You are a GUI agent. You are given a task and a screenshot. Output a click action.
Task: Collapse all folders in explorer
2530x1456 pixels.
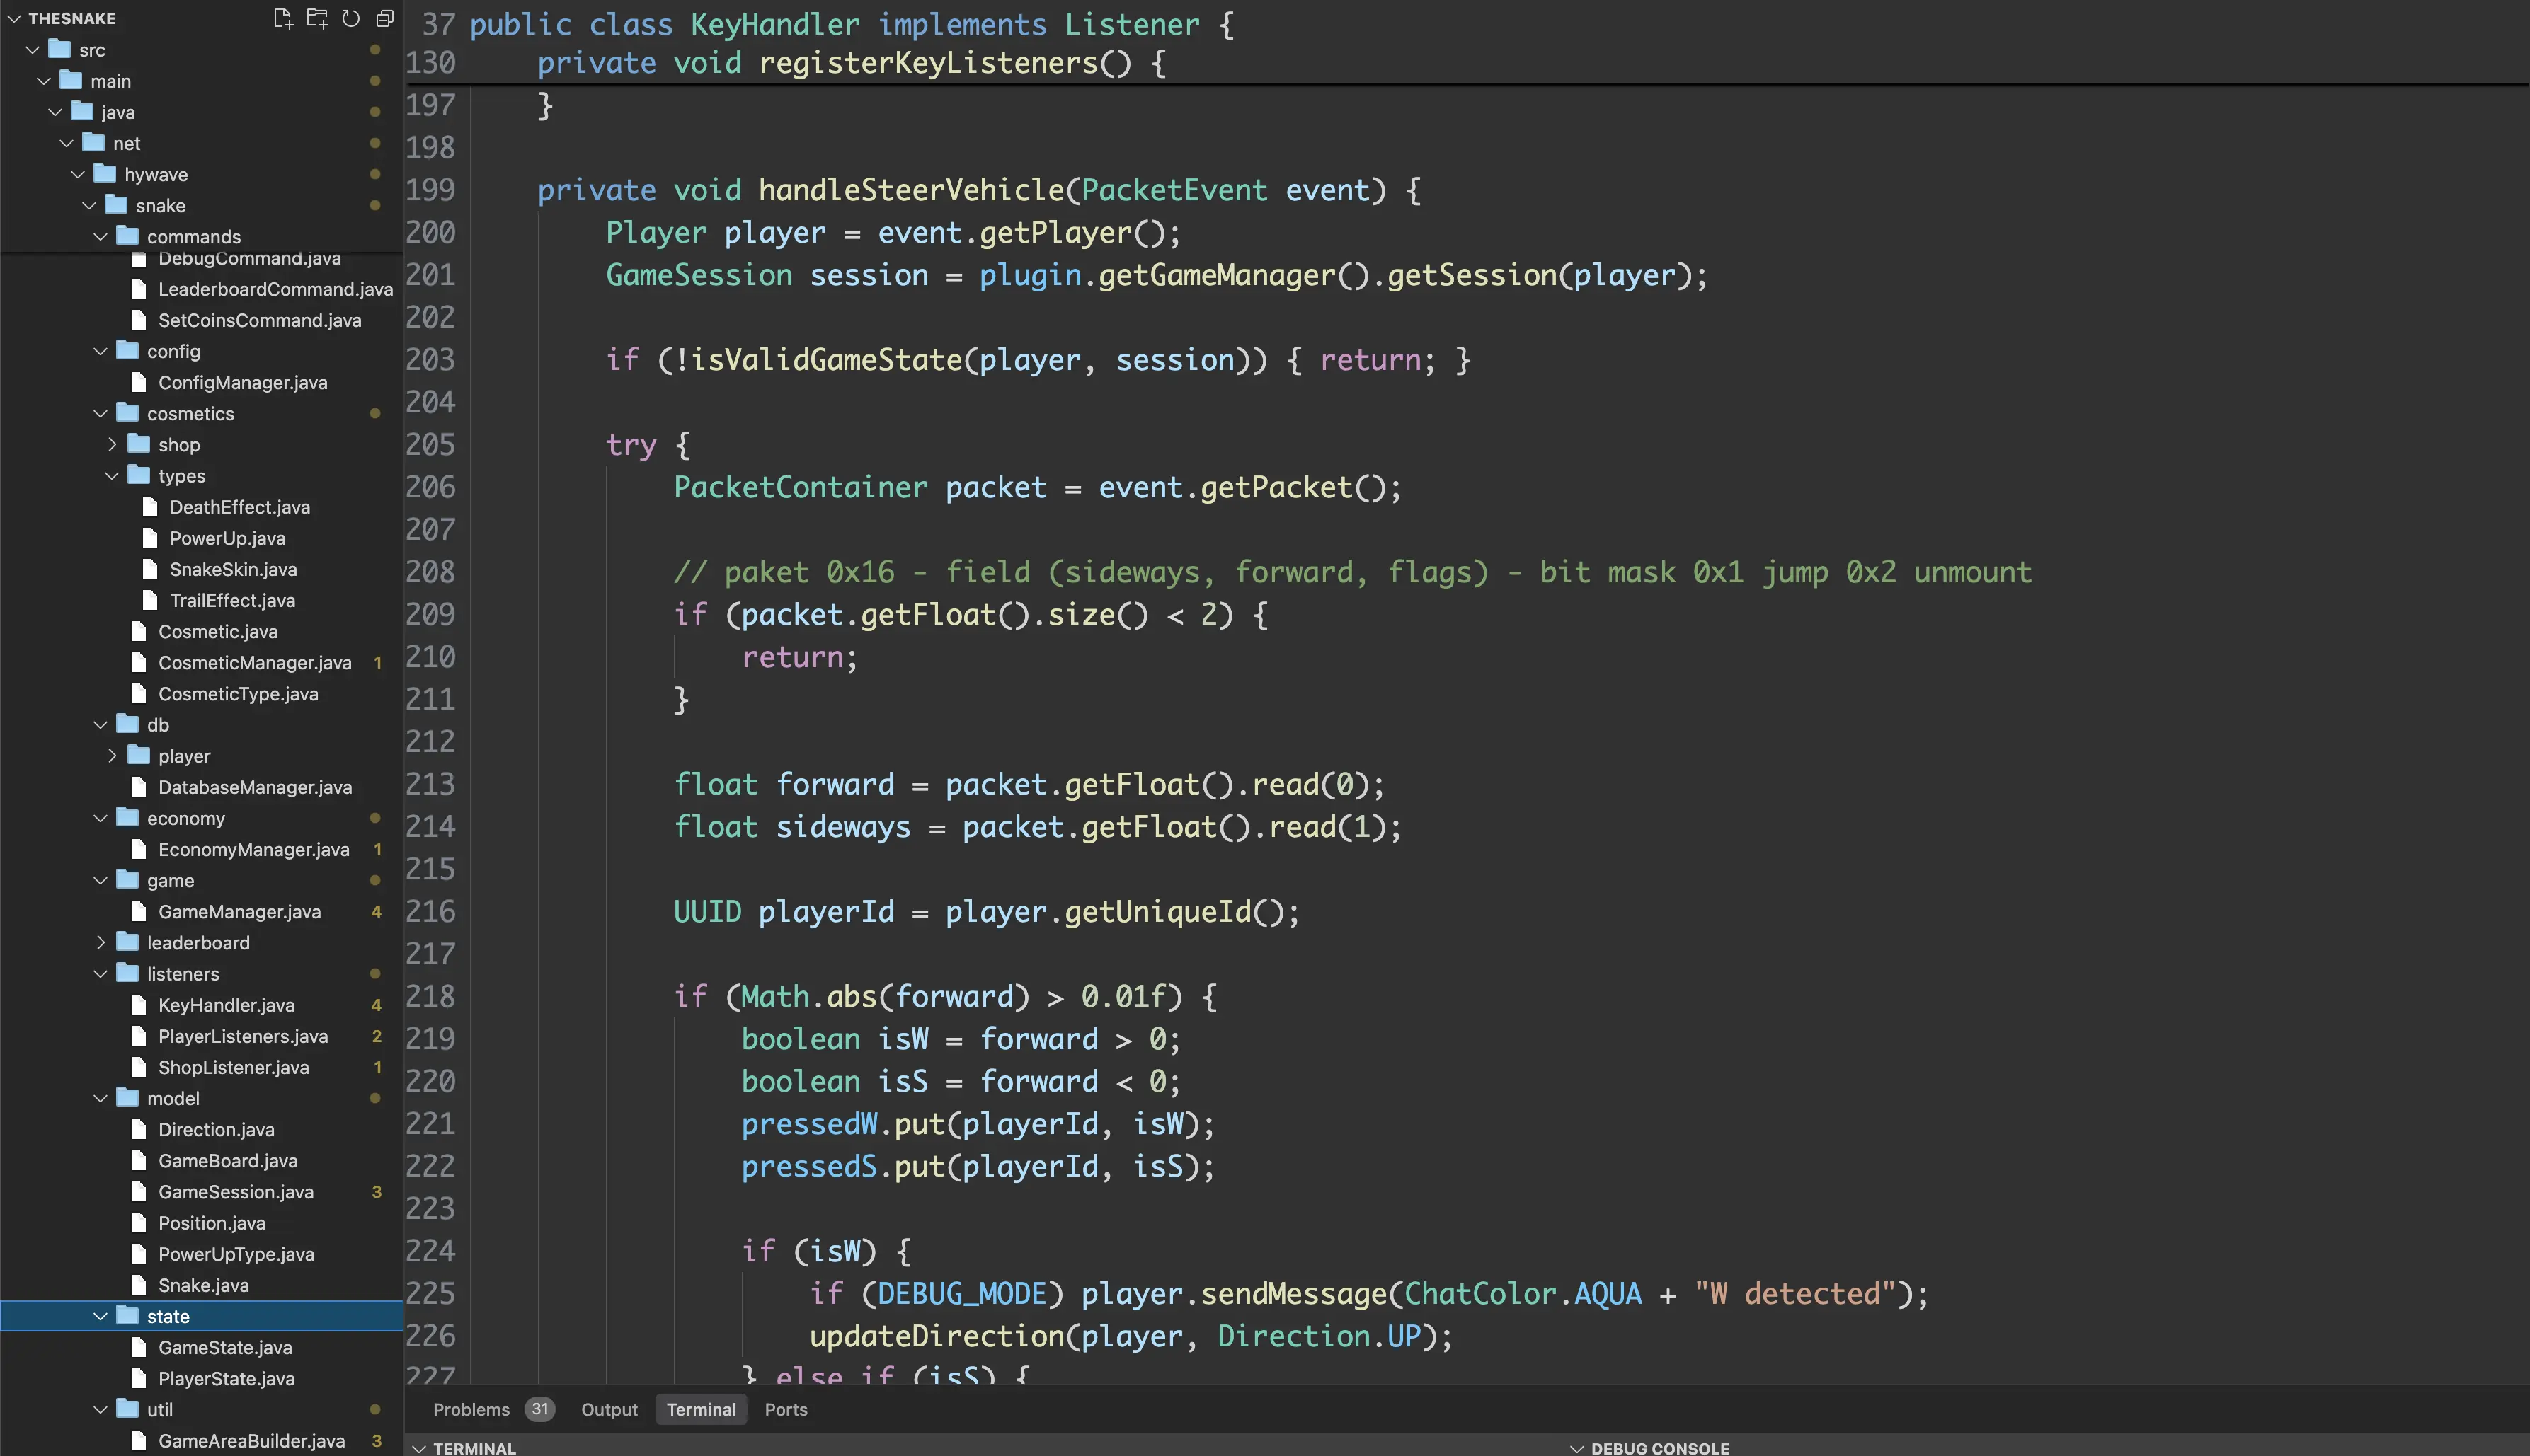coord(385,18)
